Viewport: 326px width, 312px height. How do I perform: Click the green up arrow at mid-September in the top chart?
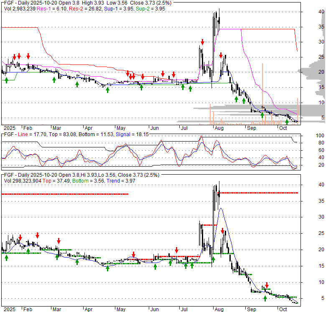(262, 115)
